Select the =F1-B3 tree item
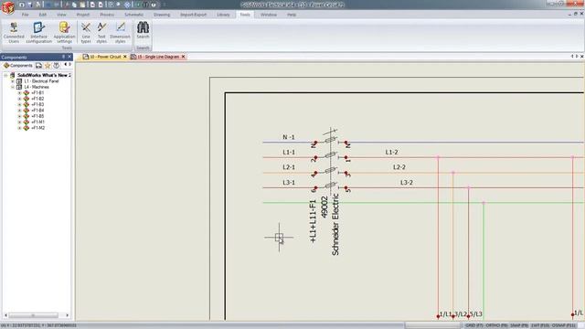The height and width of the screenshot is (329, 585). point(37,104)
